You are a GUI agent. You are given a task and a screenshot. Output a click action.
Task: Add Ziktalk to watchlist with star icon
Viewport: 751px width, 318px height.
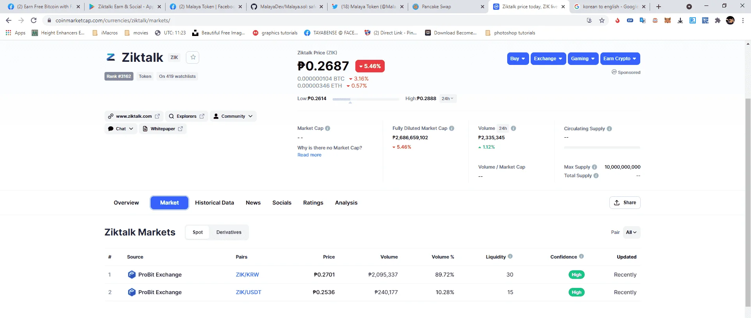click(193, 57)
